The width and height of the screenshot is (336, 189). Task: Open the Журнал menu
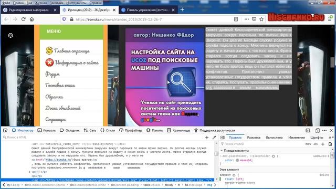(41, 3)
